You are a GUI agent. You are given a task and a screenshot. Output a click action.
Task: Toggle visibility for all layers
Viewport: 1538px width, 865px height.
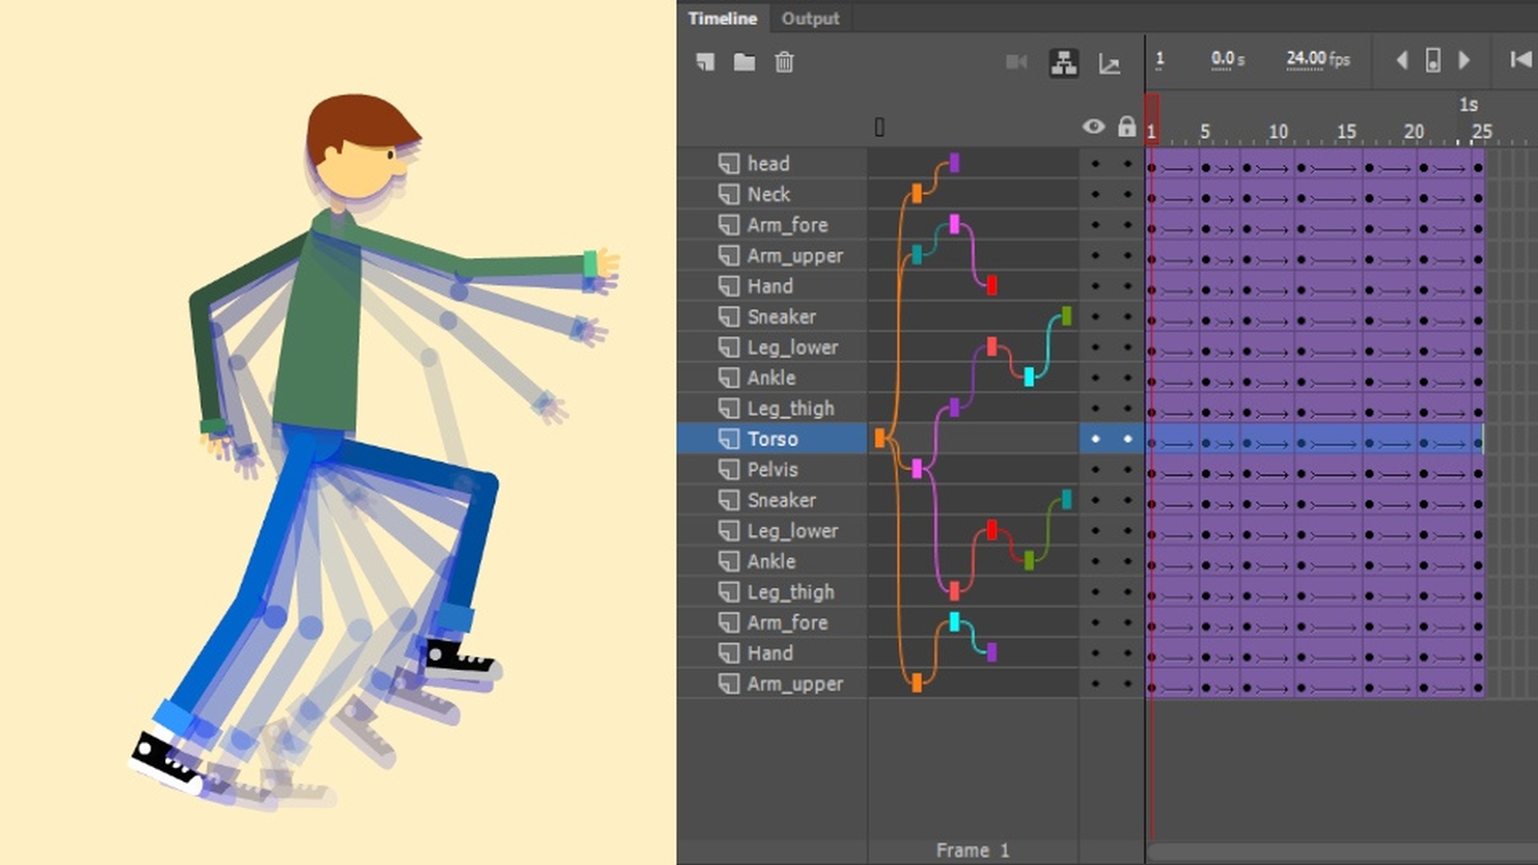[1093, 127]
